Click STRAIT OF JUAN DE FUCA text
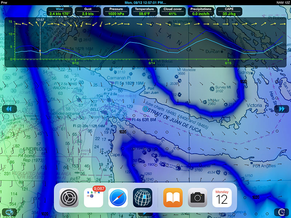291x218 pixels. 174,121
